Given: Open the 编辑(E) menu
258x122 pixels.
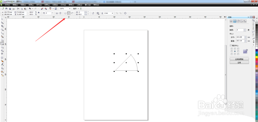Looking at the screenshot, I should click(x=15, y=5).
